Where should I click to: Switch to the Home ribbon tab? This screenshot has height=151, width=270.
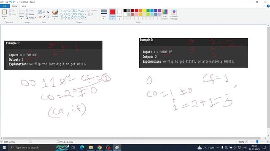tap(15, 6)
